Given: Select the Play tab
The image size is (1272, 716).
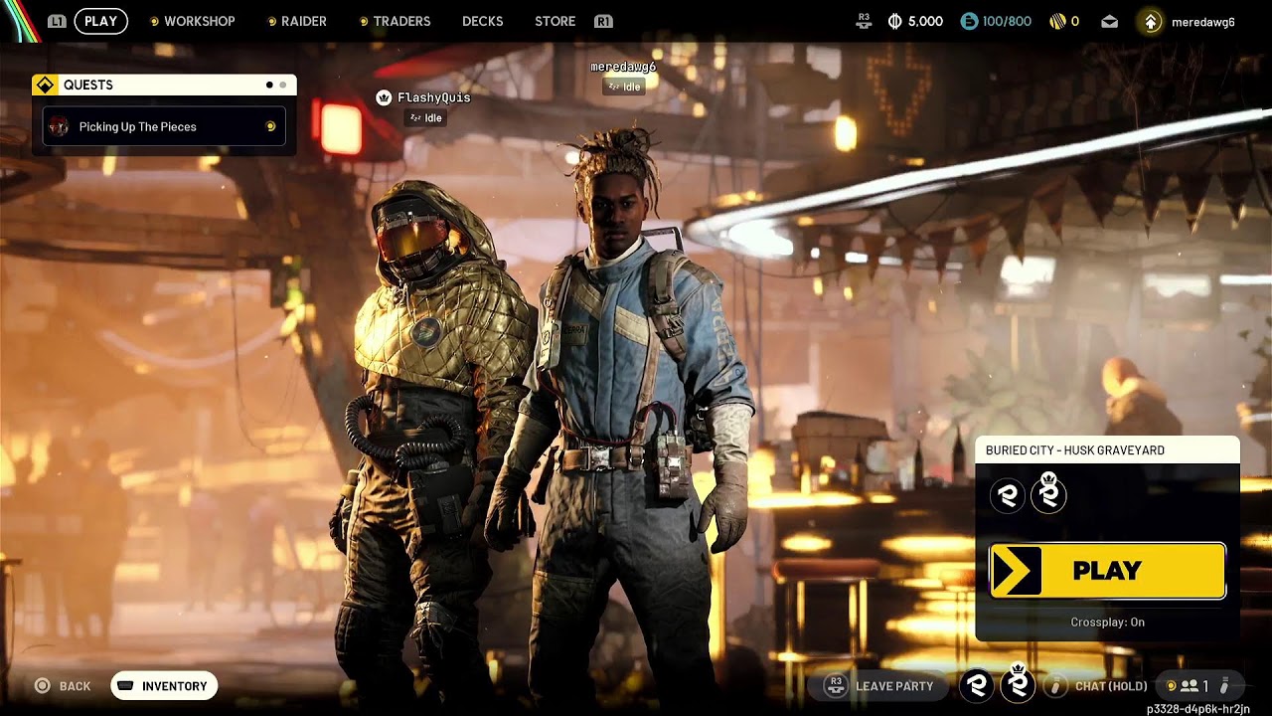Looking at the screenshot, I should (x=100, y=21).
